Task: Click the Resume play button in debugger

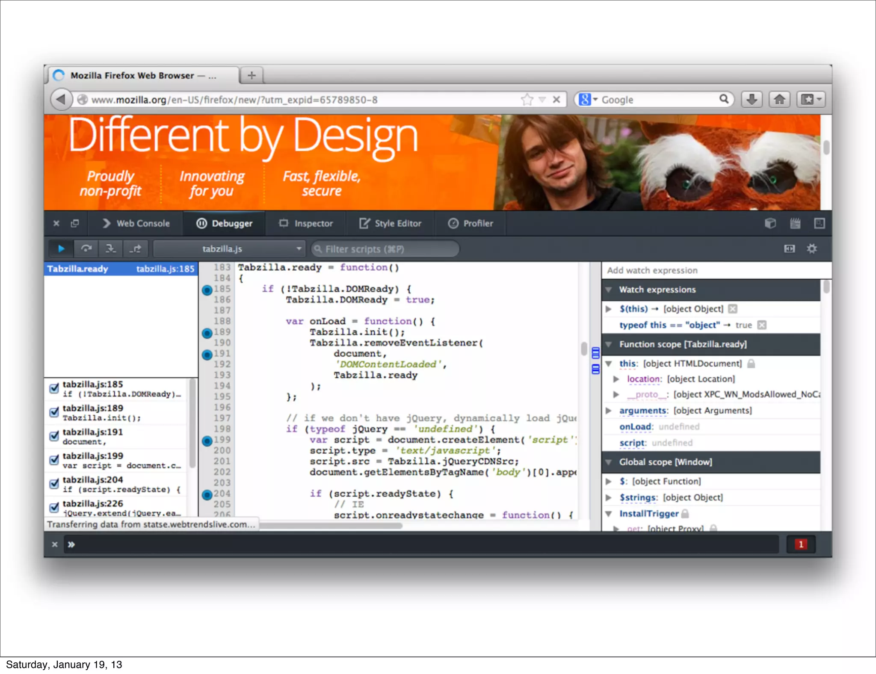Action: point(61,248)
